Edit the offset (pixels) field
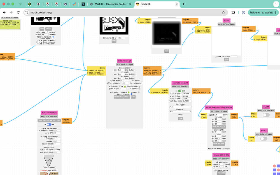Screen dimensions: 280x175 234,57
